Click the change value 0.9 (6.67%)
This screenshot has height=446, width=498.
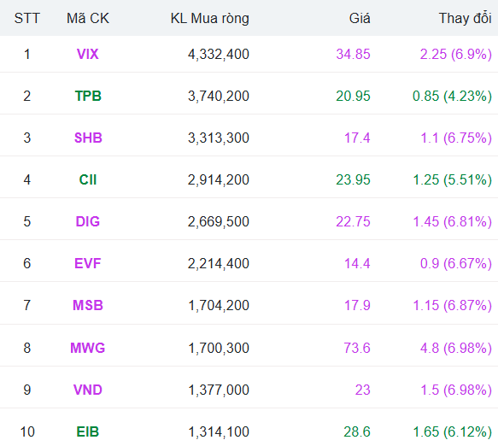click(x=456, y=264)
